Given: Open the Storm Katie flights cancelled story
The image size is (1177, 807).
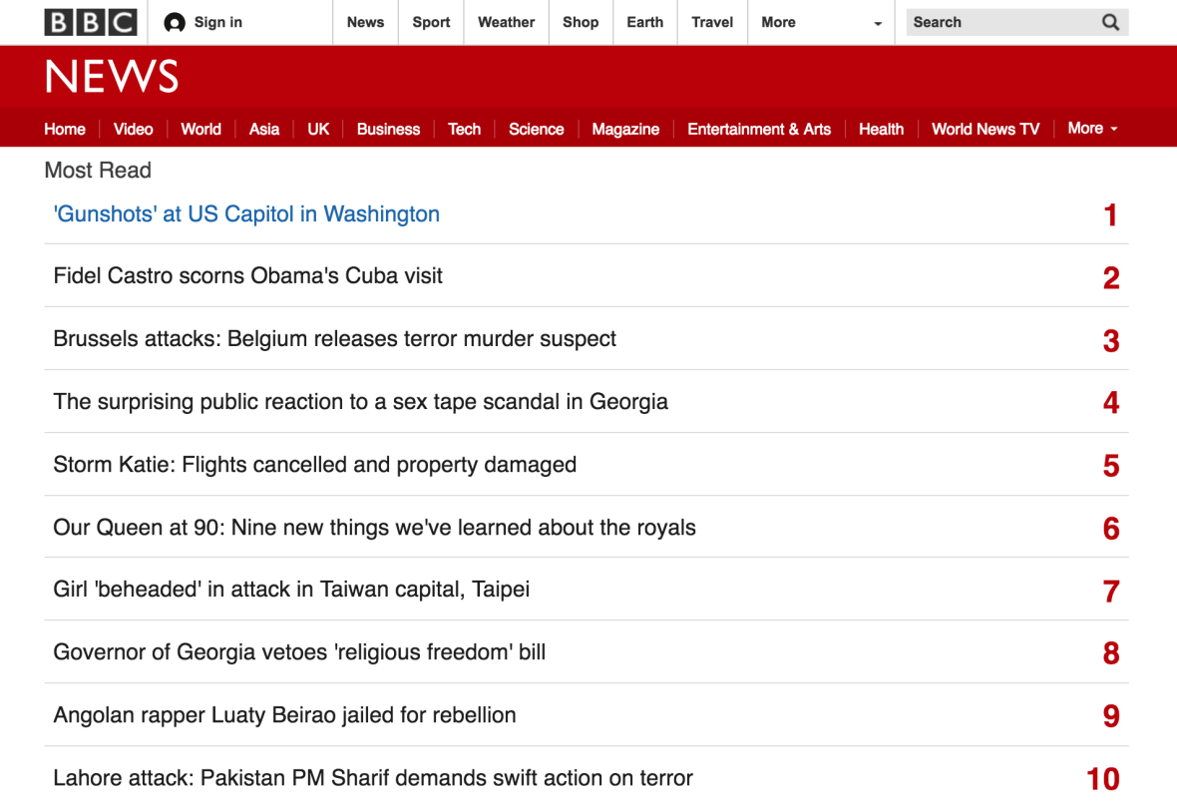Looking at the screenshot, I should [x=314, y=465].
